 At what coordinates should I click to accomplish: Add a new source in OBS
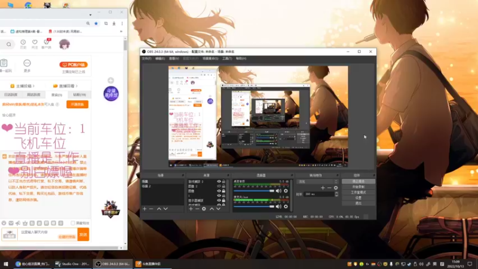pos(191,209)
